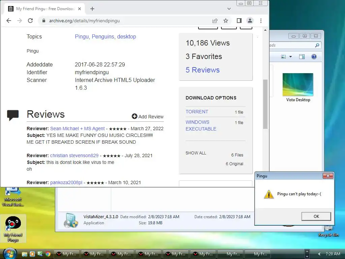This screenshot has height=259, width=345.
Task: Jump to 5 Reviews link
Action: click(x=202, y=70)
